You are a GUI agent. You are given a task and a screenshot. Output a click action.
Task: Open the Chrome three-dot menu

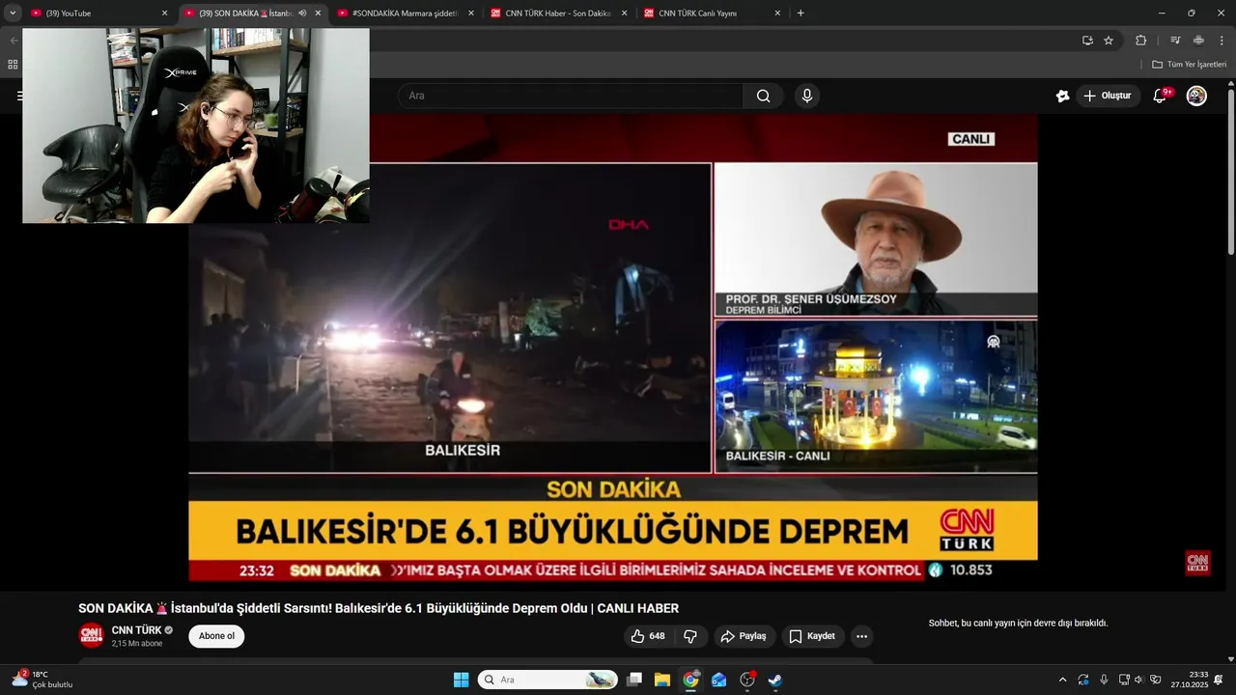tap(1222, 41)
